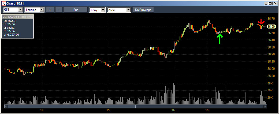
Task: Click the horizontal scrollbar thumb
Action: [199, 107]
